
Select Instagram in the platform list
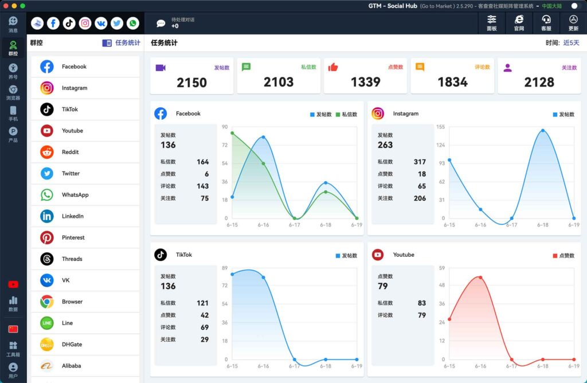85,88
